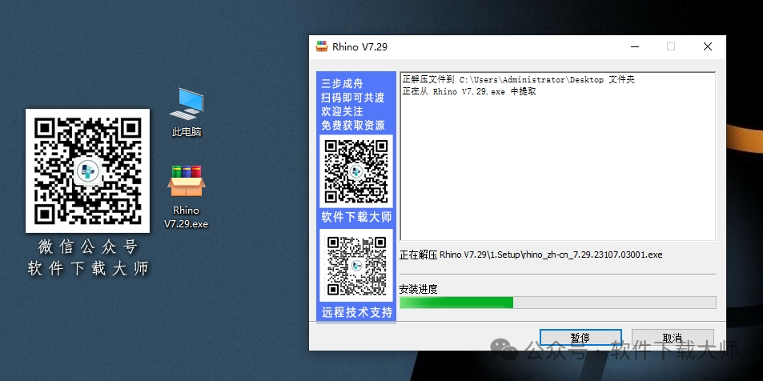Click the 暂停 (pause) button
763x381 pixels.
[x=580, y=338]
